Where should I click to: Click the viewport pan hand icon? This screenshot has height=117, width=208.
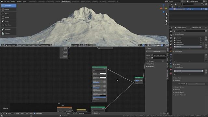coord(166,18)
